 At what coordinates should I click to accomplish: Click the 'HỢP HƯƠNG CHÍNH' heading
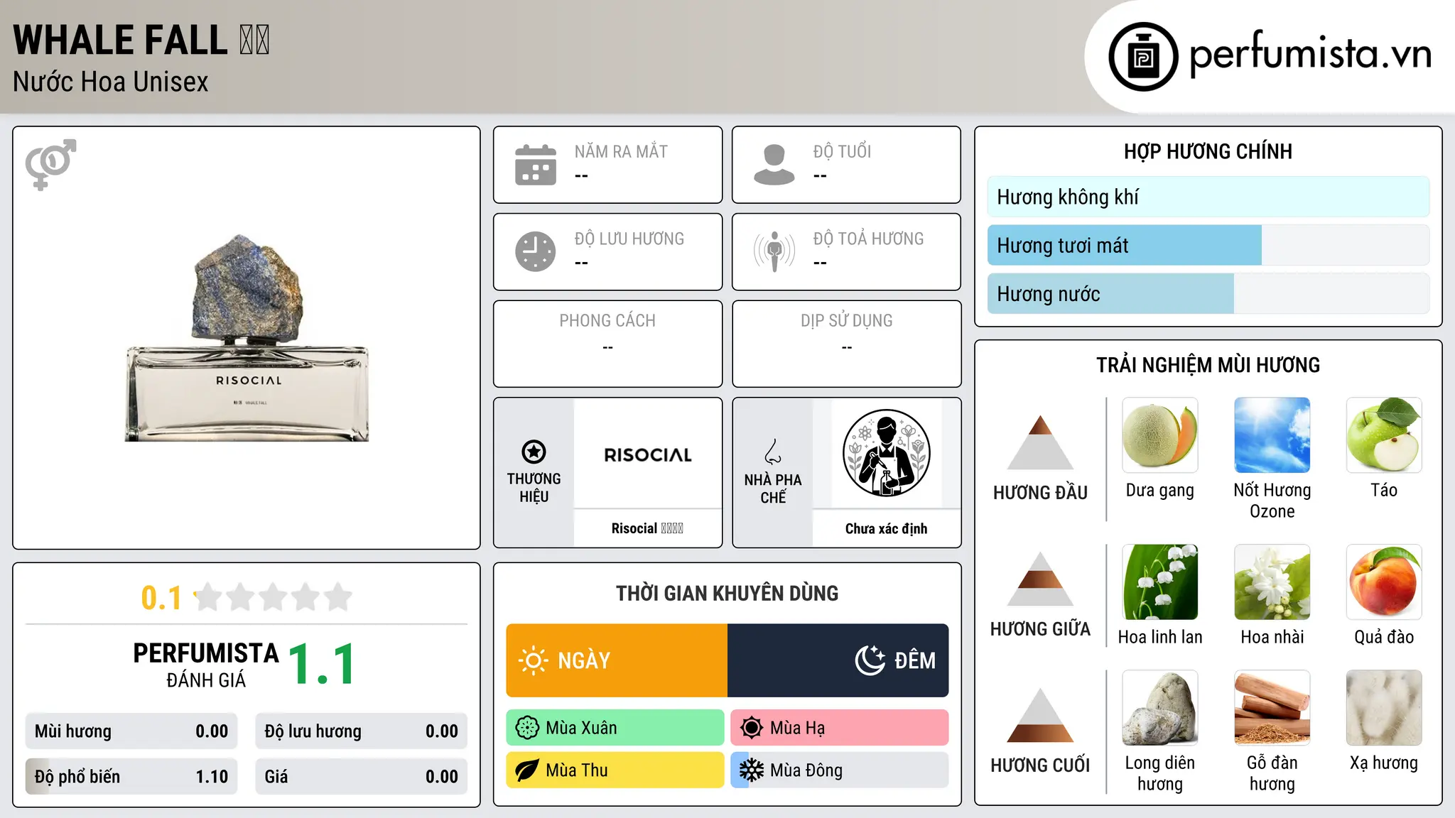1208,151
